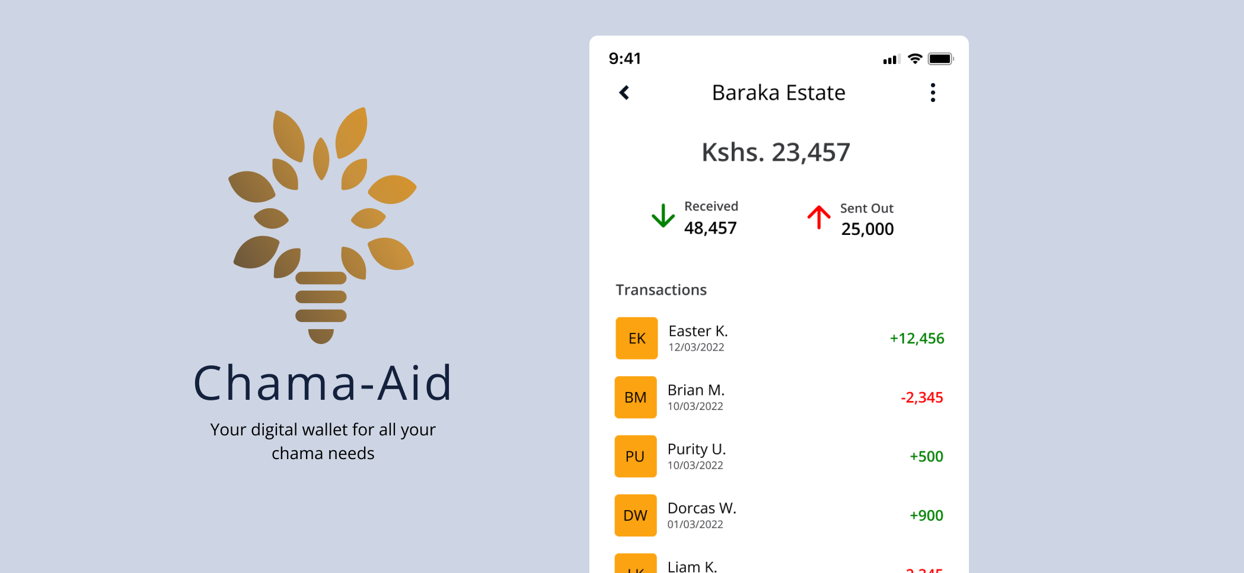
Task: Tap the battery status icon
Action: pos(941,59)
